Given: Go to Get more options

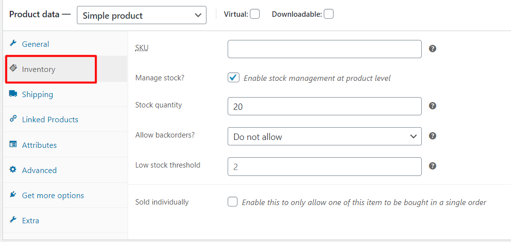Looking at the screenshot, I should coord(53,195).
